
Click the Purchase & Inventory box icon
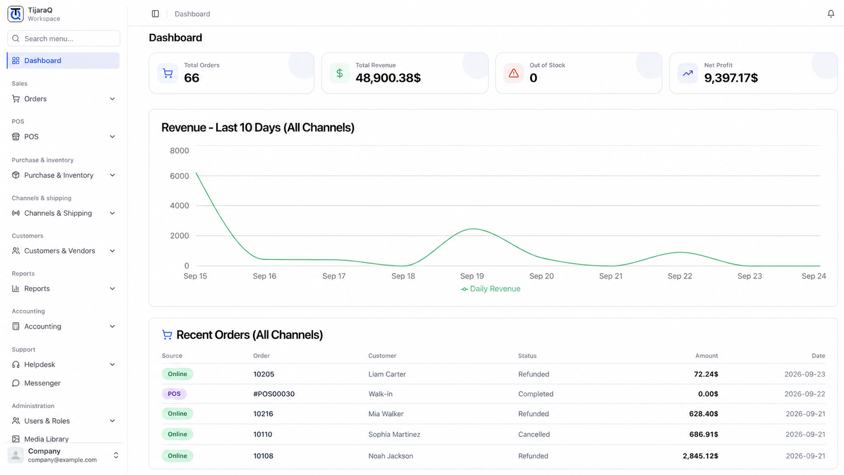(16, 175)
